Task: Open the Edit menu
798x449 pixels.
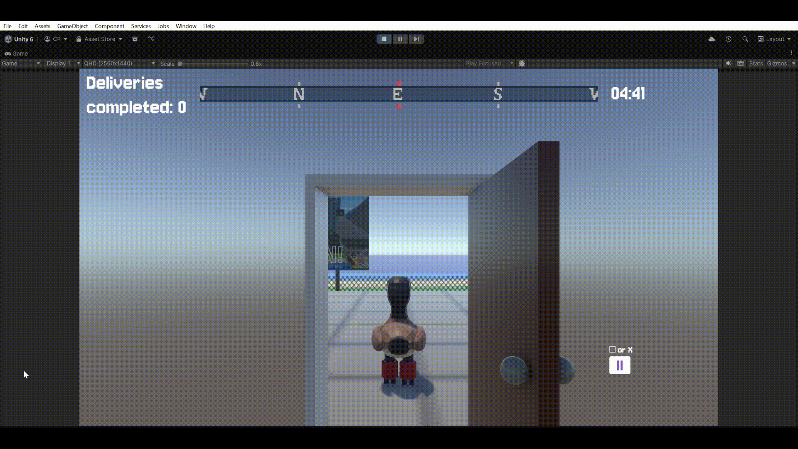Action: coord(23,26)
